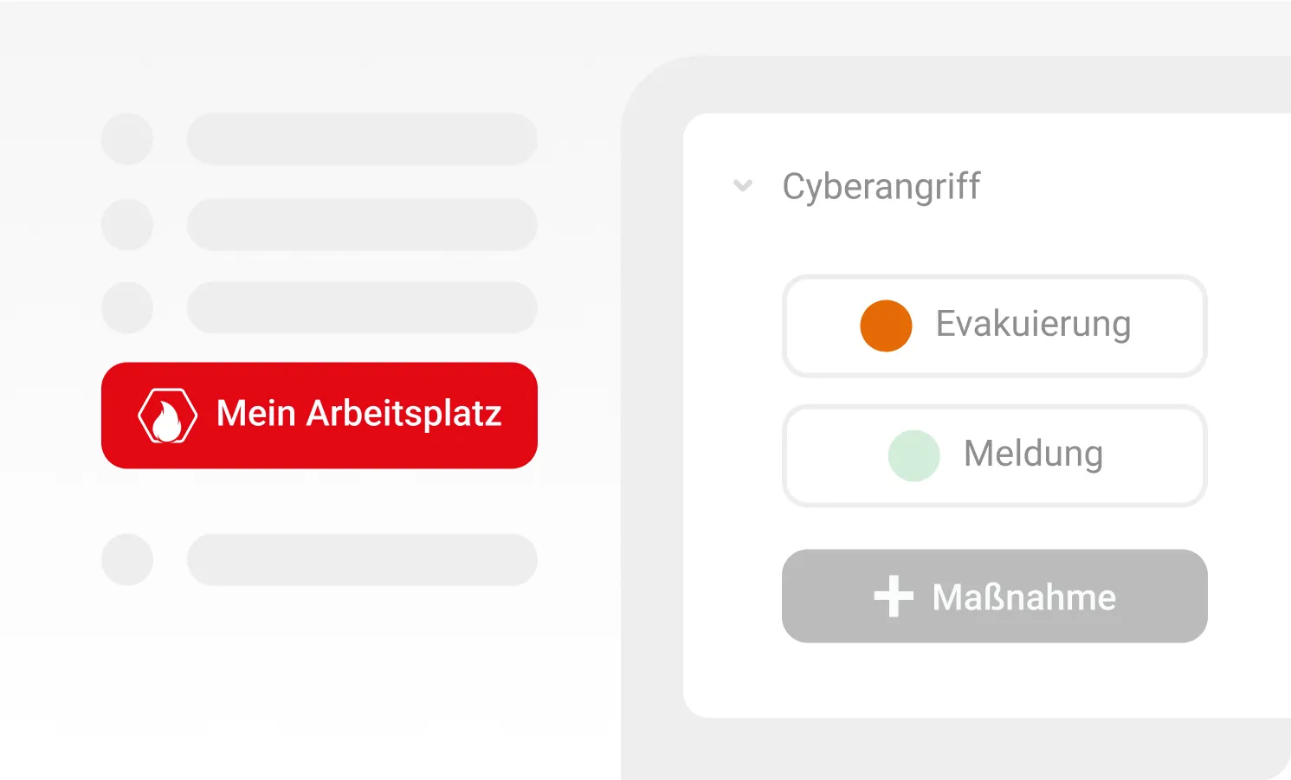Image resolution: width=1291 pixels, height=780 pixels.
Task: Select the topmost gray circle in the sidebar
Action: point(127,139)
